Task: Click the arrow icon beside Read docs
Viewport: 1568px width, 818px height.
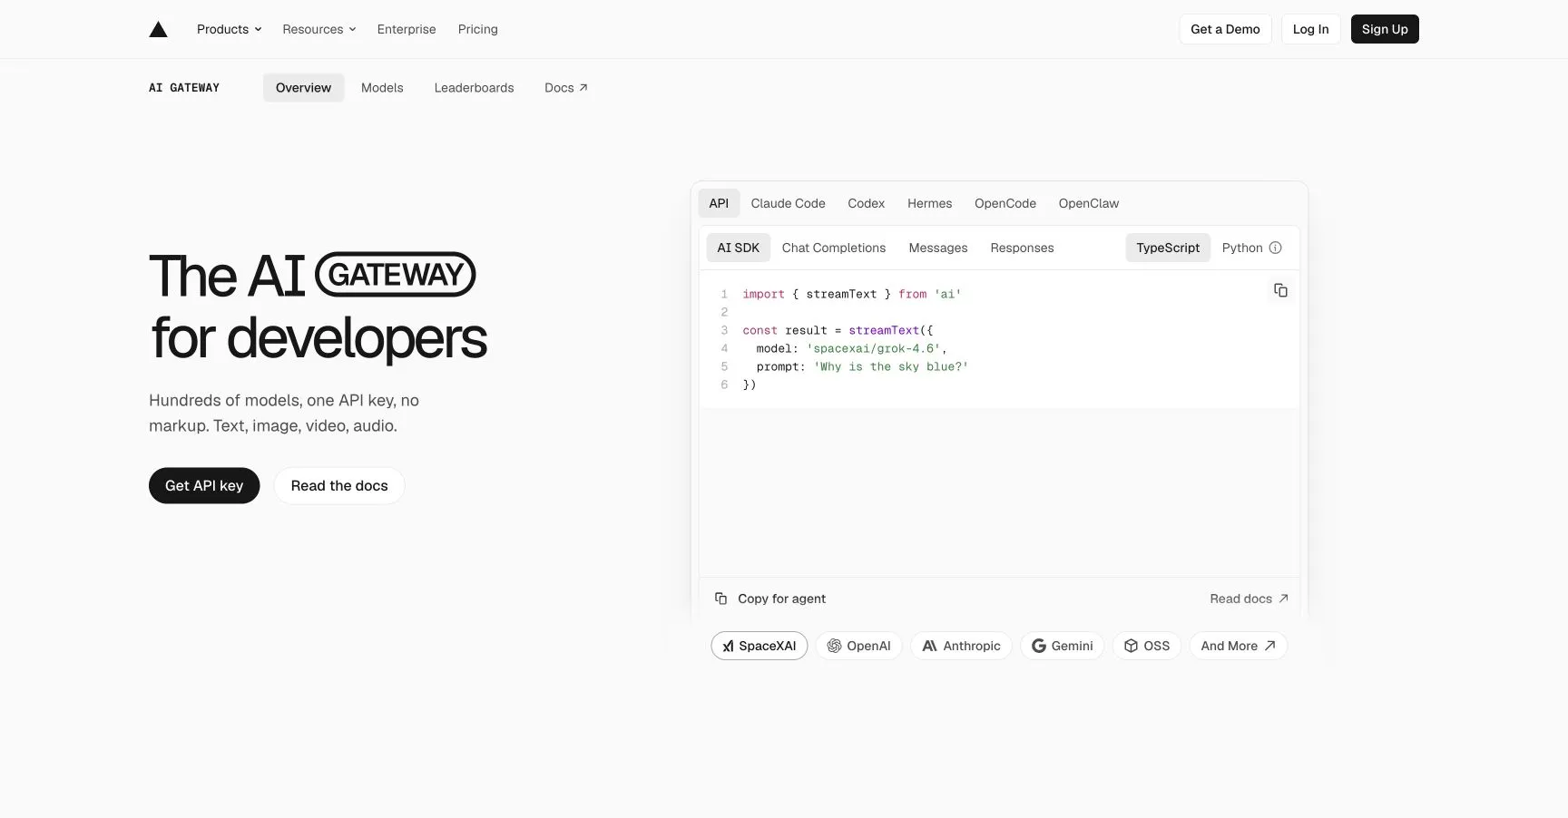Action: pyautogui.click(x=1283, y=599)
